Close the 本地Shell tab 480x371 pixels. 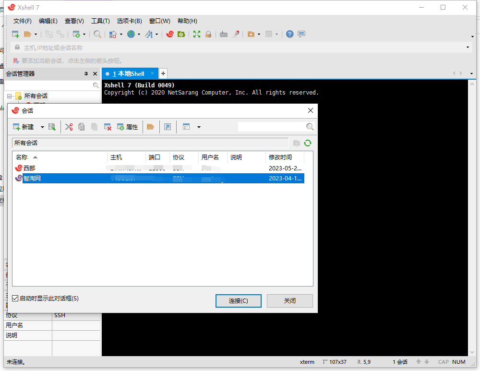tap(152, 73)
